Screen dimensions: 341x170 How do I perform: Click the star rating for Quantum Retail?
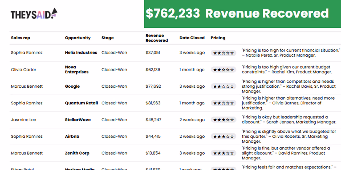tap(224, 103)
